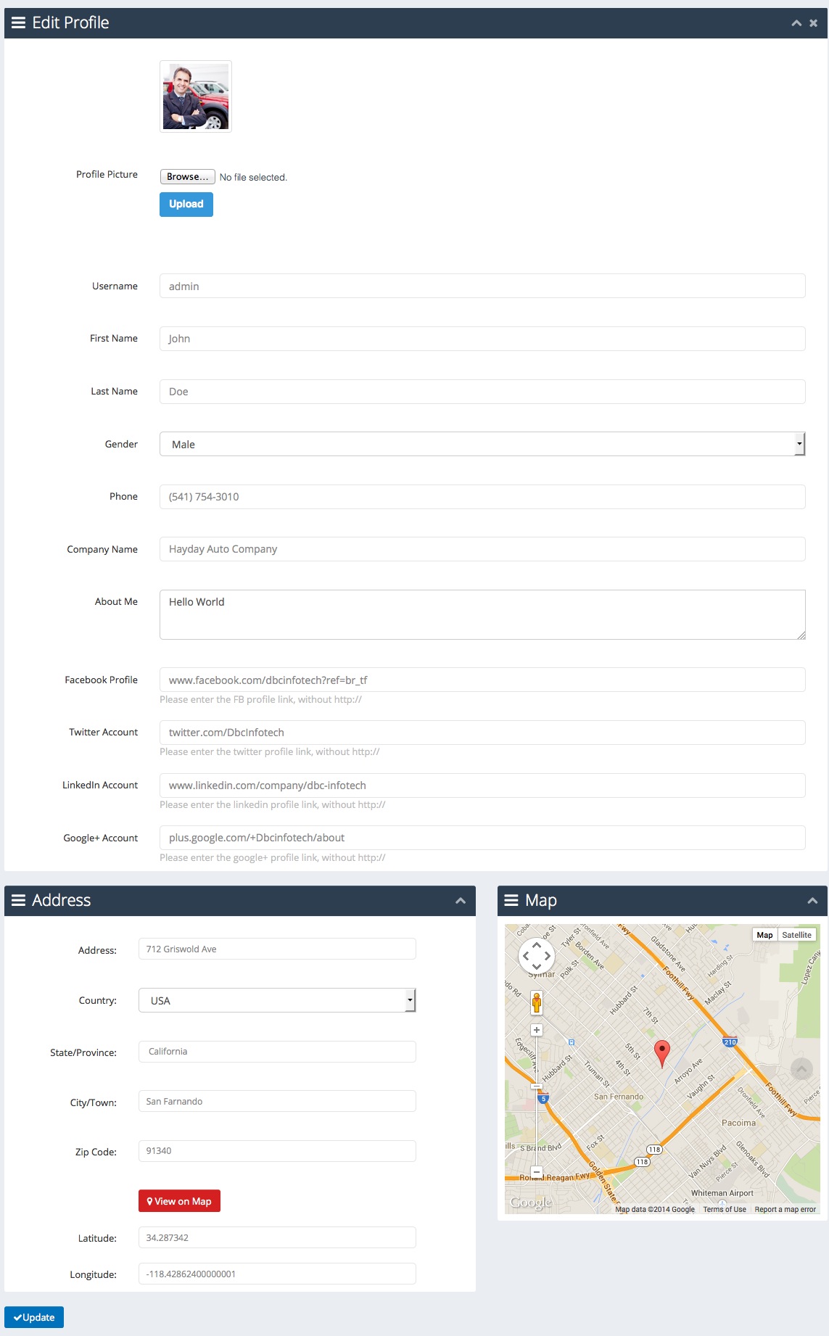Click the State/Province field
Image resolution: width=829 pixels, height=1336 pixels.
(277, 1052)
